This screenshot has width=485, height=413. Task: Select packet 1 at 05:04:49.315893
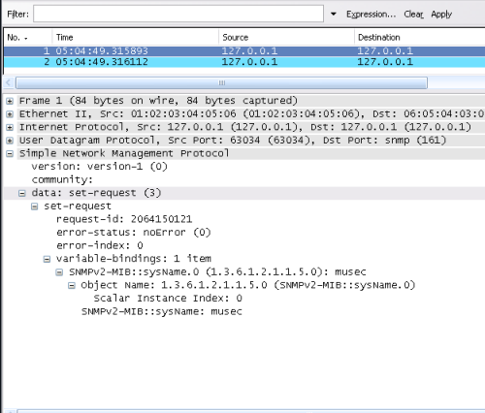pyautogui.click(x=244, y=50)
